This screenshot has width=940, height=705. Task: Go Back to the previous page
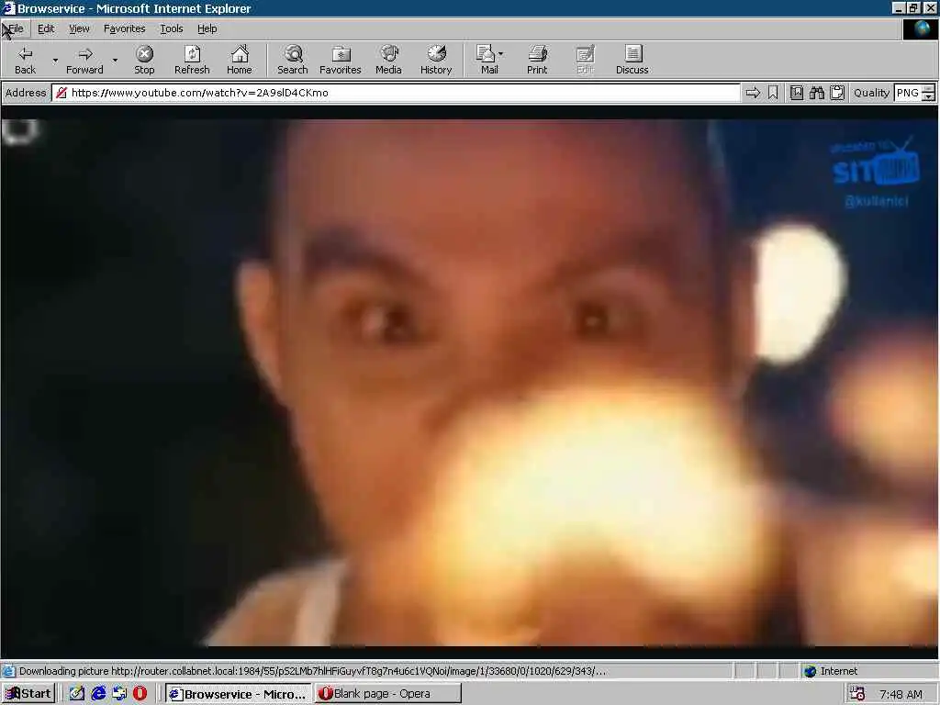(x=25, y=60)
